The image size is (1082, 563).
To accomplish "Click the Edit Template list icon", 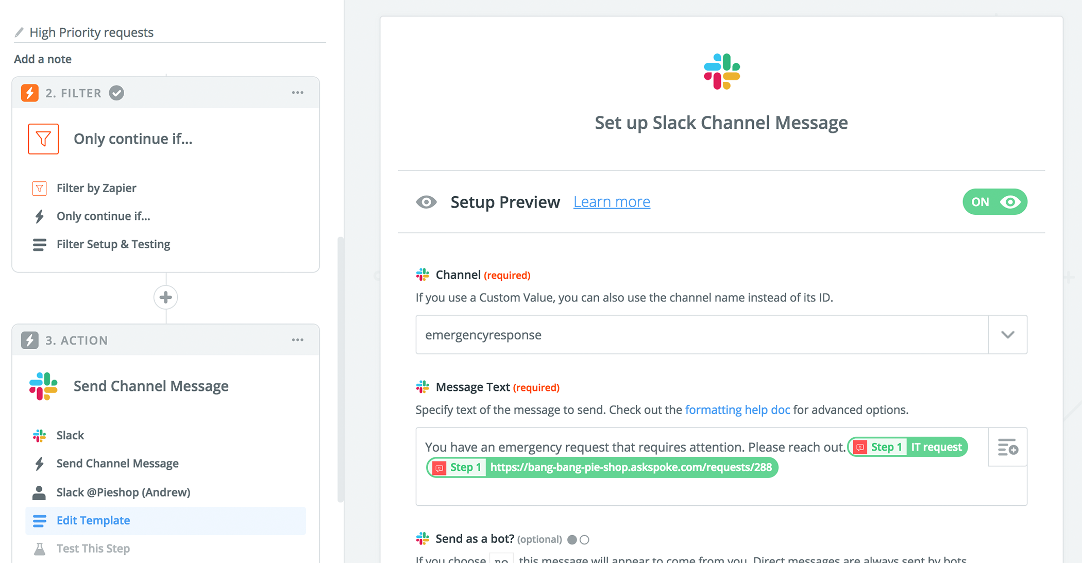I will [x=40, y=521].
